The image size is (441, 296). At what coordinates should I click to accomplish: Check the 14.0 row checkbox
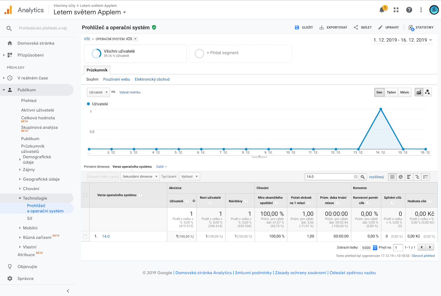(x=85, y=237)
